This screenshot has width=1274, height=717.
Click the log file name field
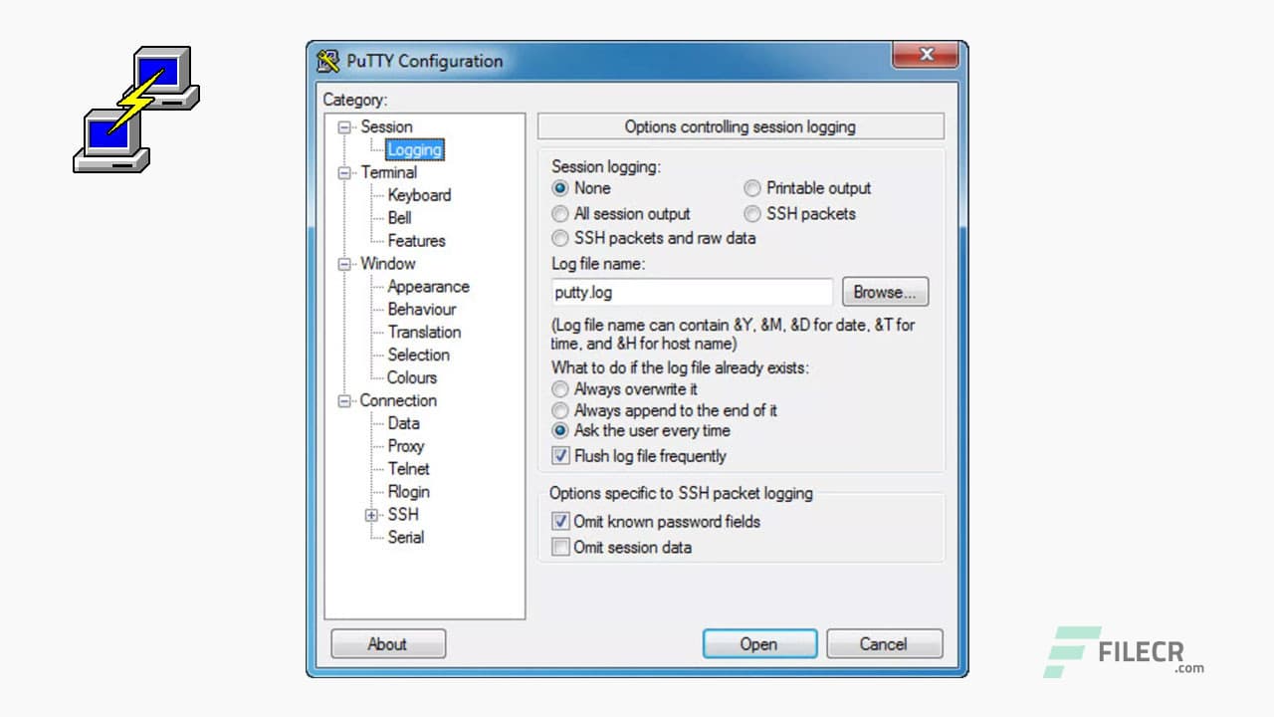(692, 293)
